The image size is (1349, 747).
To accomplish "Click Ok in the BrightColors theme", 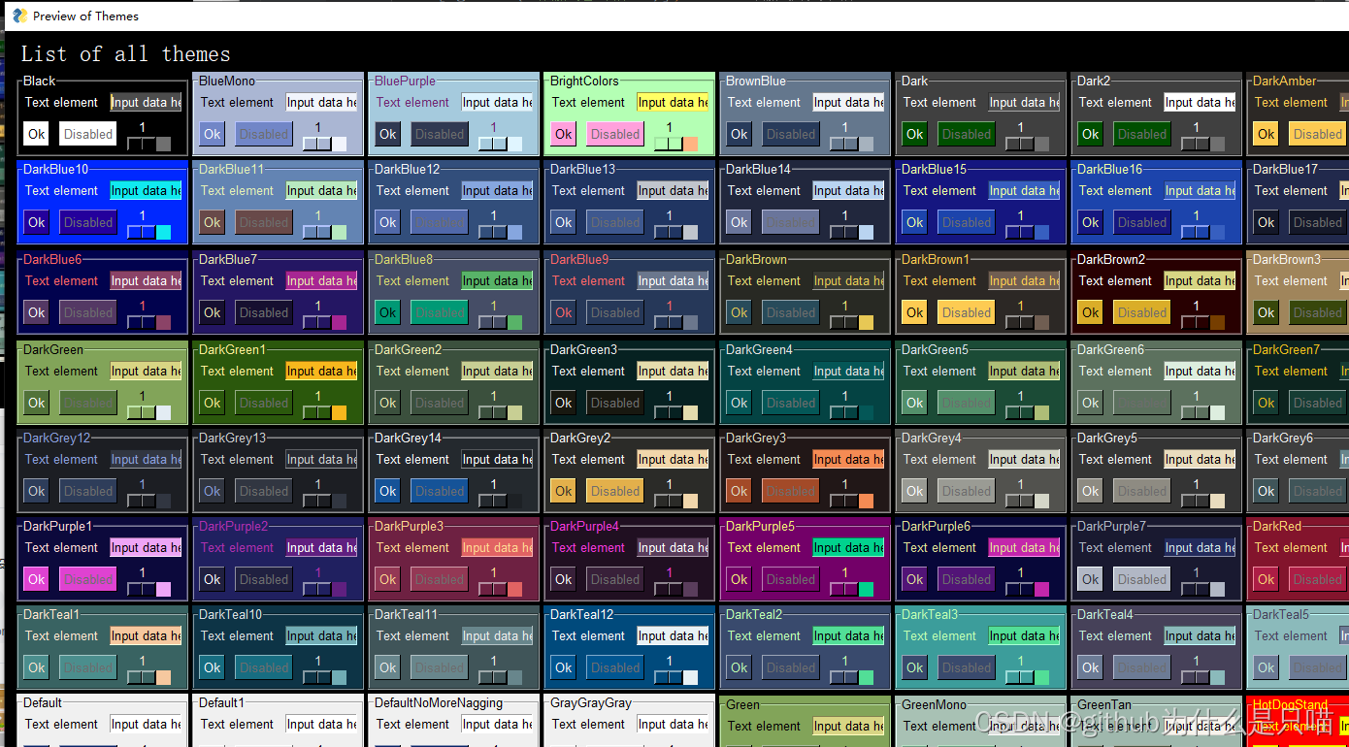I will (x=564, y=134).
